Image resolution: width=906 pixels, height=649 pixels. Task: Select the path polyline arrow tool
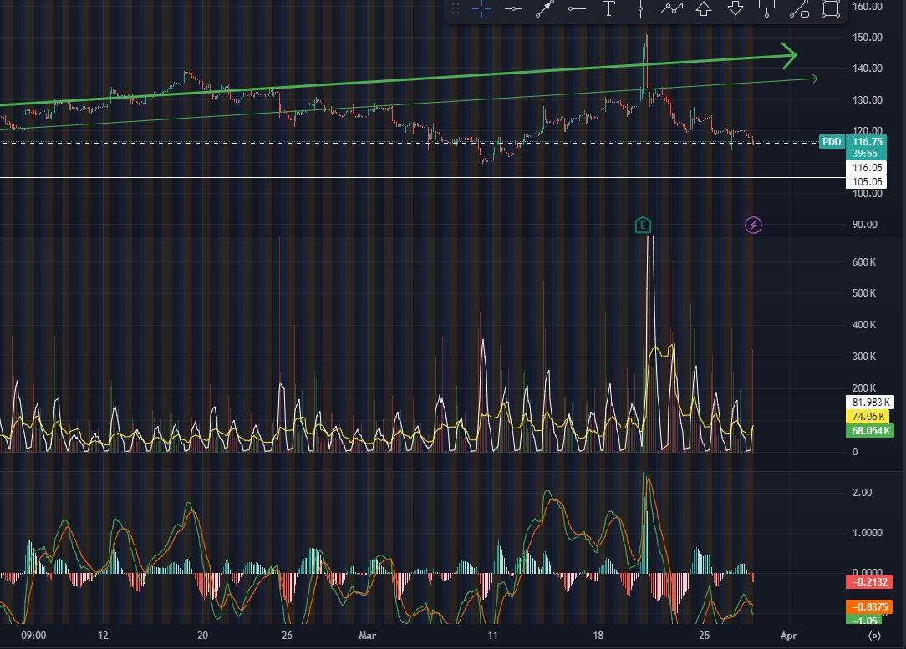pyautogui.click(x=672, y=8)
